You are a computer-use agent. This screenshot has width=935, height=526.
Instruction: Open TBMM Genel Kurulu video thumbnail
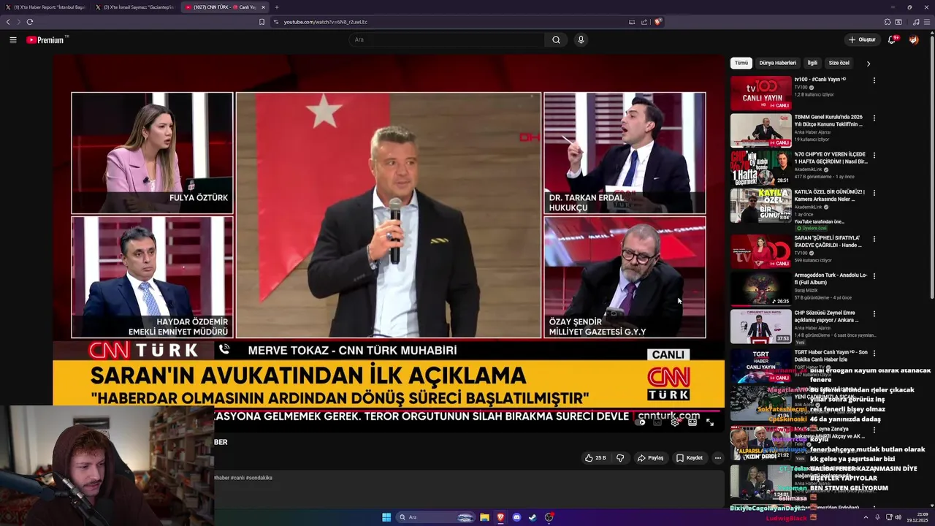[760, 131]
